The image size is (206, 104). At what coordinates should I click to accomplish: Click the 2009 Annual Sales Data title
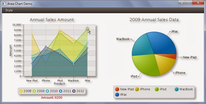(154, 20)
